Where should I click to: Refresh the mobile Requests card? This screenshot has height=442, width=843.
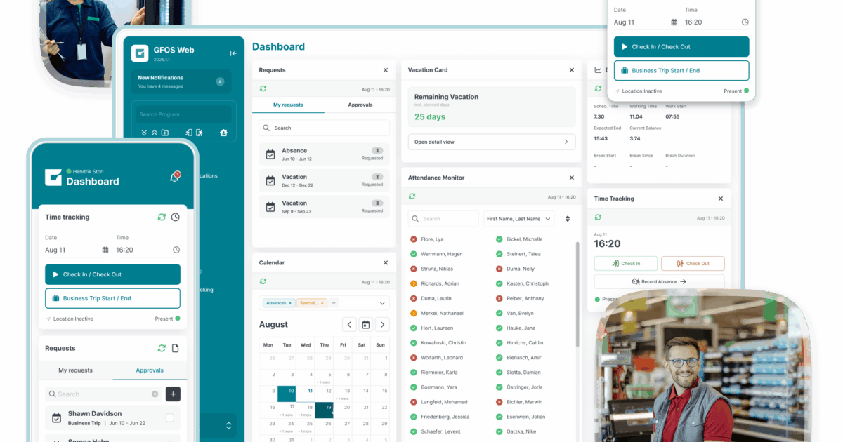click(162, 348)
